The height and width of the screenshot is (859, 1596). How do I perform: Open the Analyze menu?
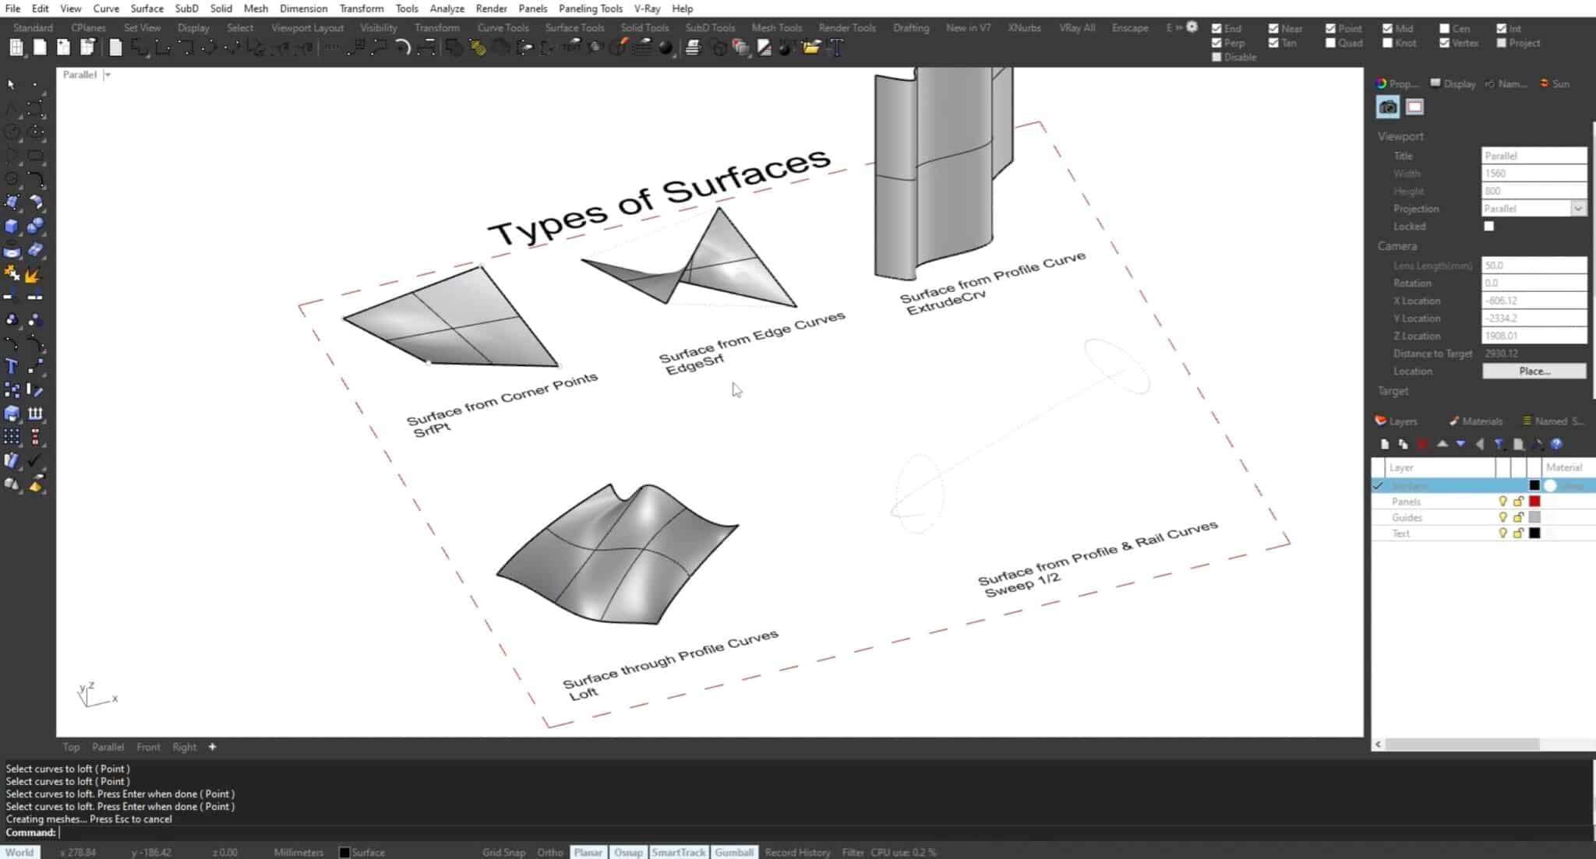click(447, 9)
